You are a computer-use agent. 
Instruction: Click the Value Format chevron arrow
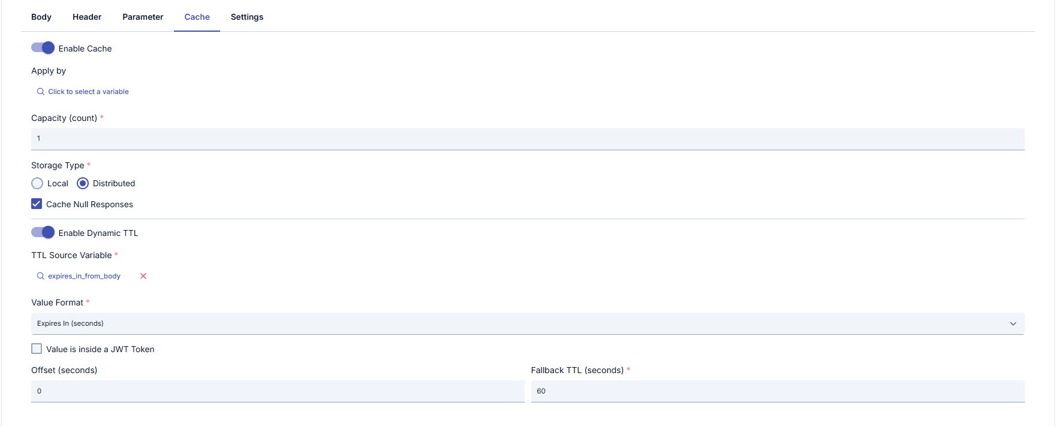(x=1013, y=323)
